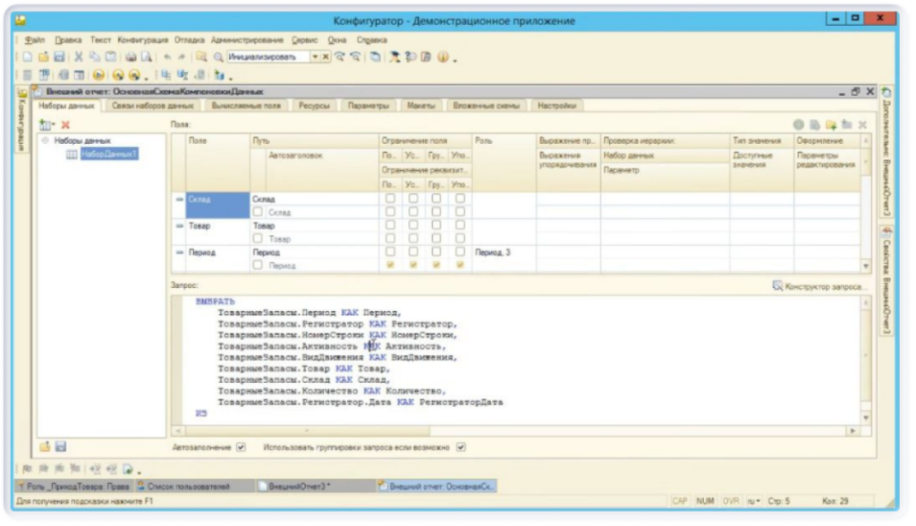
Task: Click the New document icon in toolbar
Action: 29,57
